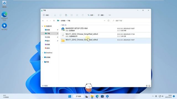Switch to large icons view in status bar

pos(149,86)
